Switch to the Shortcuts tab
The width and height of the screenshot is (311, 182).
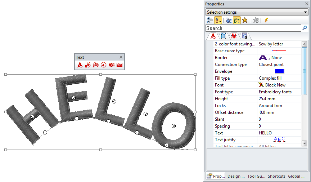pos(276,176)
